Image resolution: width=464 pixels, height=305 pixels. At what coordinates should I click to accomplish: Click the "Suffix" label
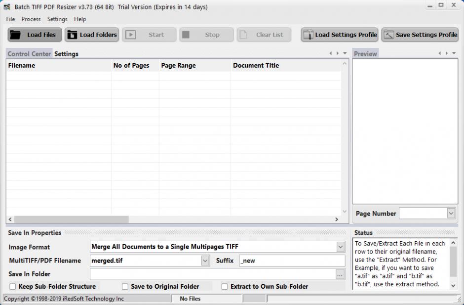pyautogui.click(x=225, y=261)
